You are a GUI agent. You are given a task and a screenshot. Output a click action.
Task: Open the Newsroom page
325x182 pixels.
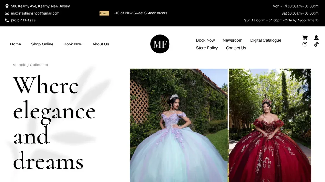click(x=232, y=40)
